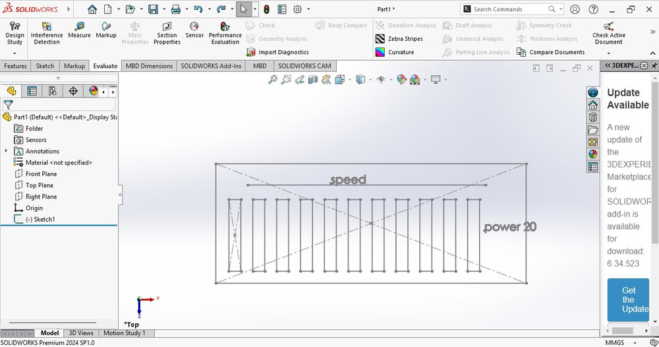Open Section Properties
Image resolution: width=659 pixels, height=347 pixels.
tap(167, 33)
